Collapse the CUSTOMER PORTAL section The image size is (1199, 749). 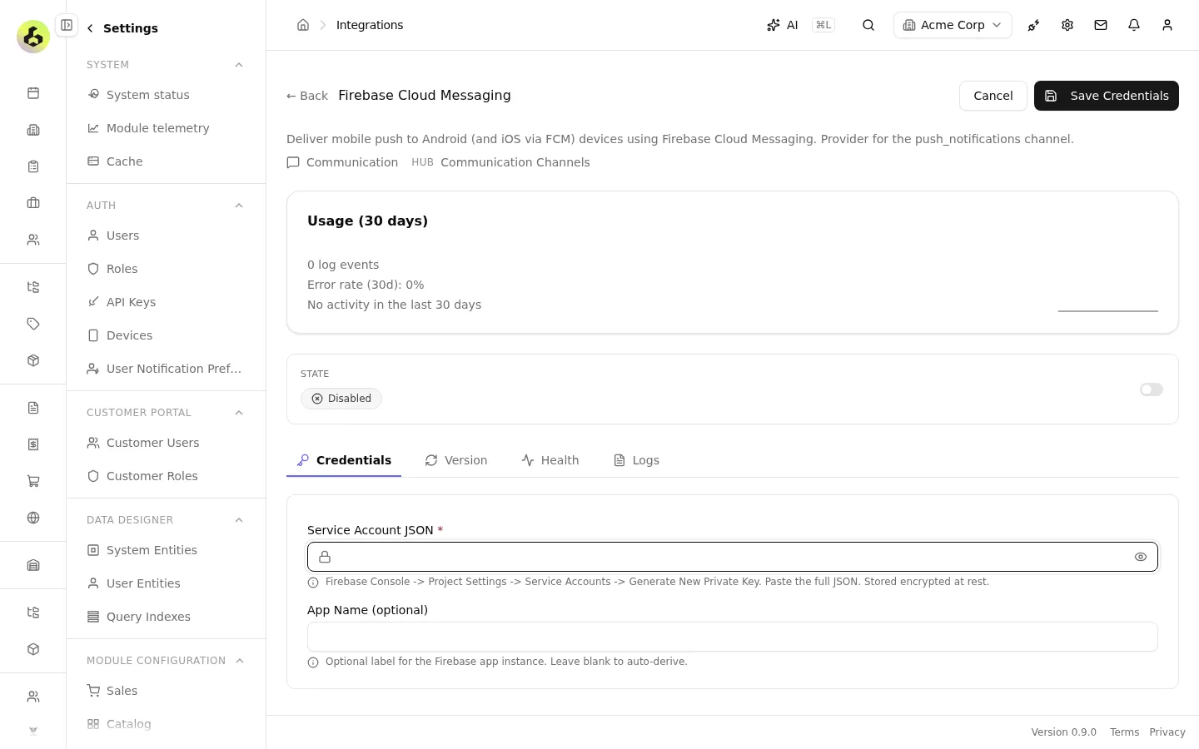click(239, 413)
